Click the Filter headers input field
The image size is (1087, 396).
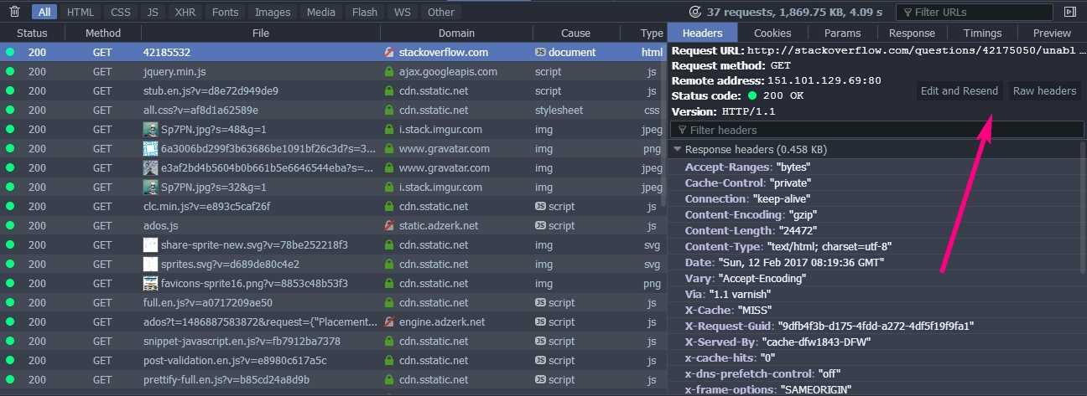[x=877, y=130]
